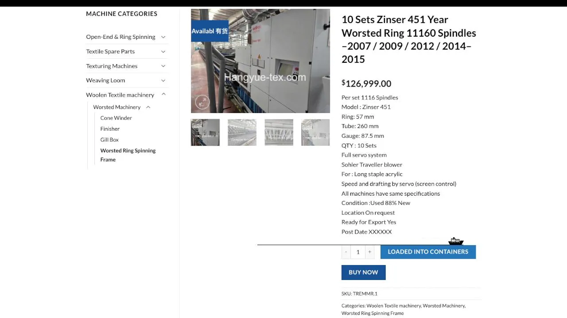Screen dimensions: 567x318
Task: Click the Location On request line
Action: (368, 212)
